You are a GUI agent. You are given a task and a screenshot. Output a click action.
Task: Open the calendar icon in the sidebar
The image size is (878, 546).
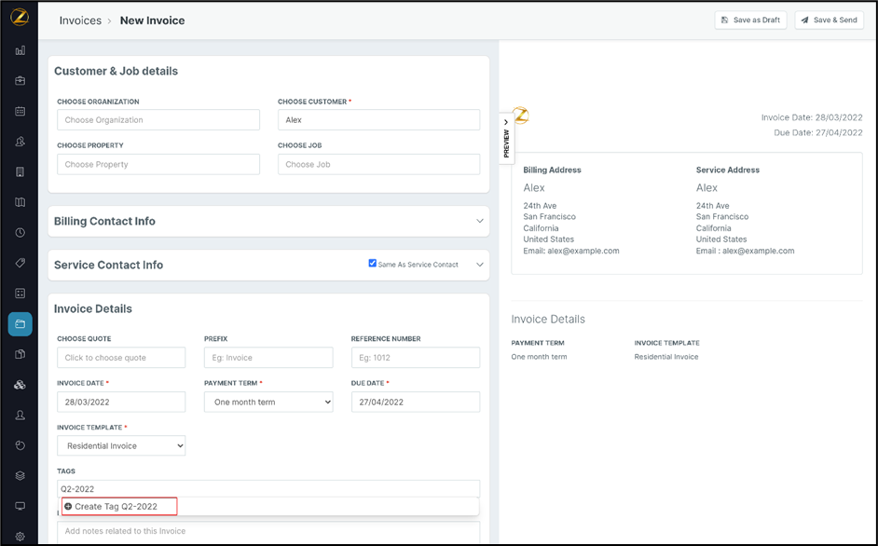[x=20, y=111]
